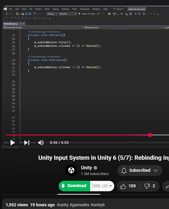The width and height of the screenshot is (169, 209).
Task: Click the line 31 clicked -= Rebind code
Action: [x=68, y=67]
